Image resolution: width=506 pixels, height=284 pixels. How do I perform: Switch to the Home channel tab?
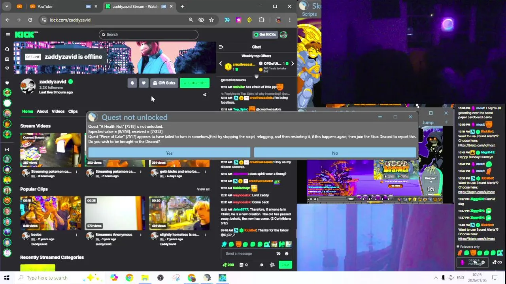(28, 111)
